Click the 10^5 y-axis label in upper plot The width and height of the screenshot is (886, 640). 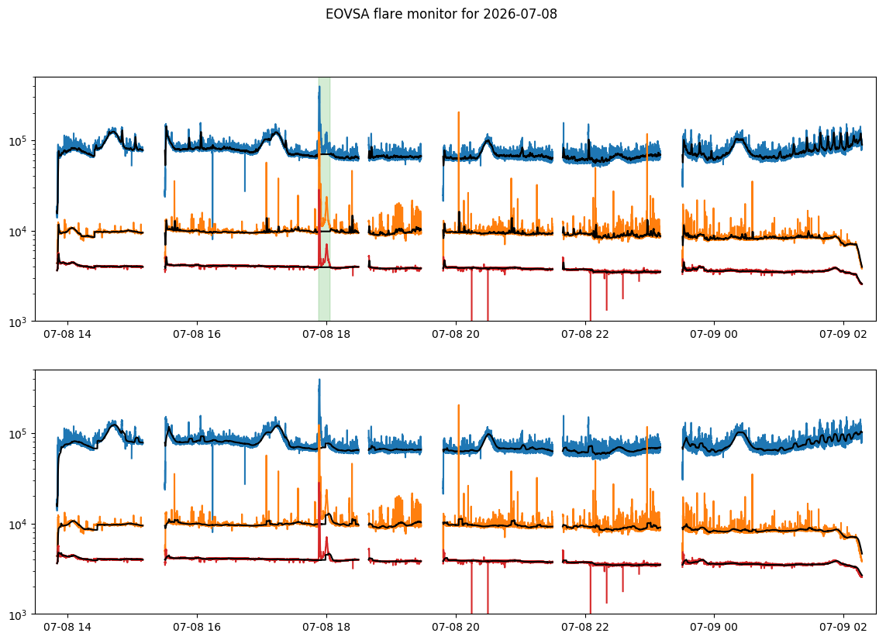click(x=19, y=141)
